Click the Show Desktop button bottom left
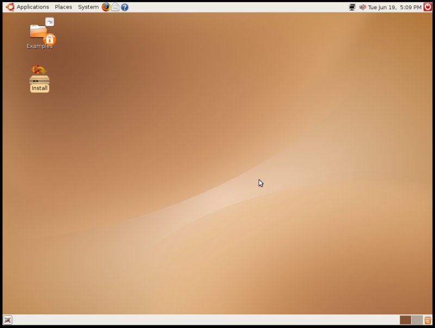Screen dimensions: 435x328 [x=7, y=320]
